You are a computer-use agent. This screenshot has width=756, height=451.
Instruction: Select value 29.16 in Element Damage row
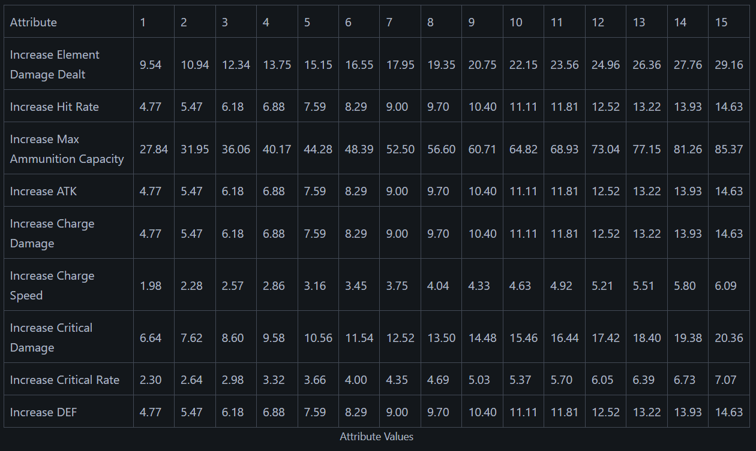pos(729,65)
